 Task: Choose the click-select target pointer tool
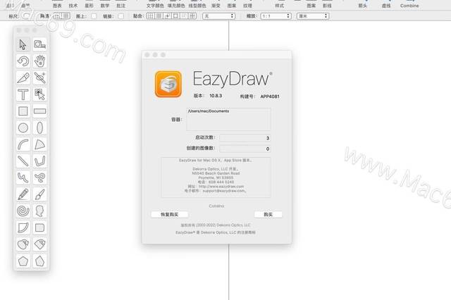(x=39, y=94)
